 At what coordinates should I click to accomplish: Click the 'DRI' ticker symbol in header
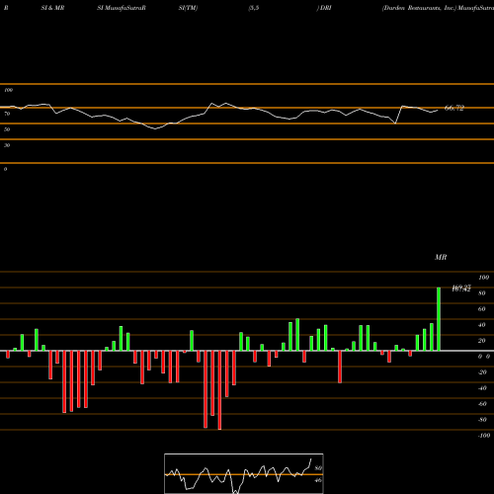pos(325,8)
